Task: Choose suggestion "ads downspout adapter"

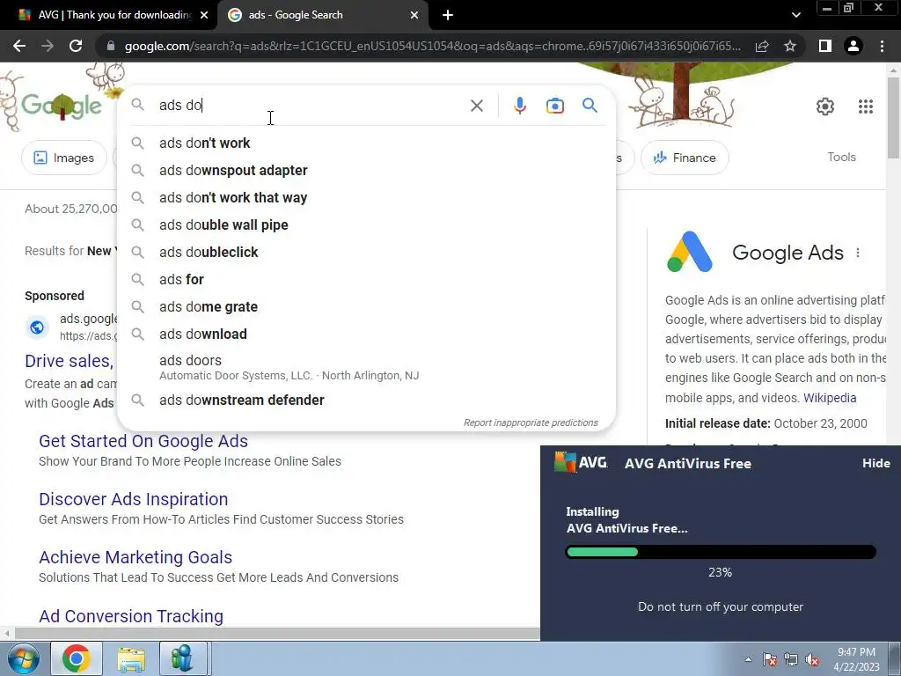Action: point(366,170)
